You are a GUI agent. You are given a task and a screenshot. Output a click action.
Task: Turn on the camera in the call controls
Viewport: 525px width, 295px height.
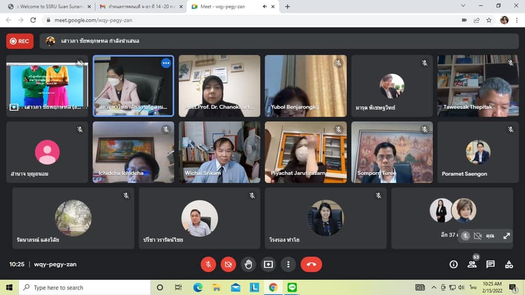(x=228, y=264)
